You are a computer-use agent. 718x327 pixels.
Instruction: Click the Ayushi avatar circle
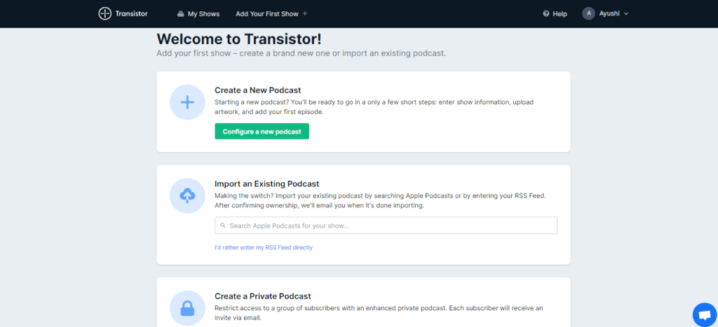[x=588, y=14]
